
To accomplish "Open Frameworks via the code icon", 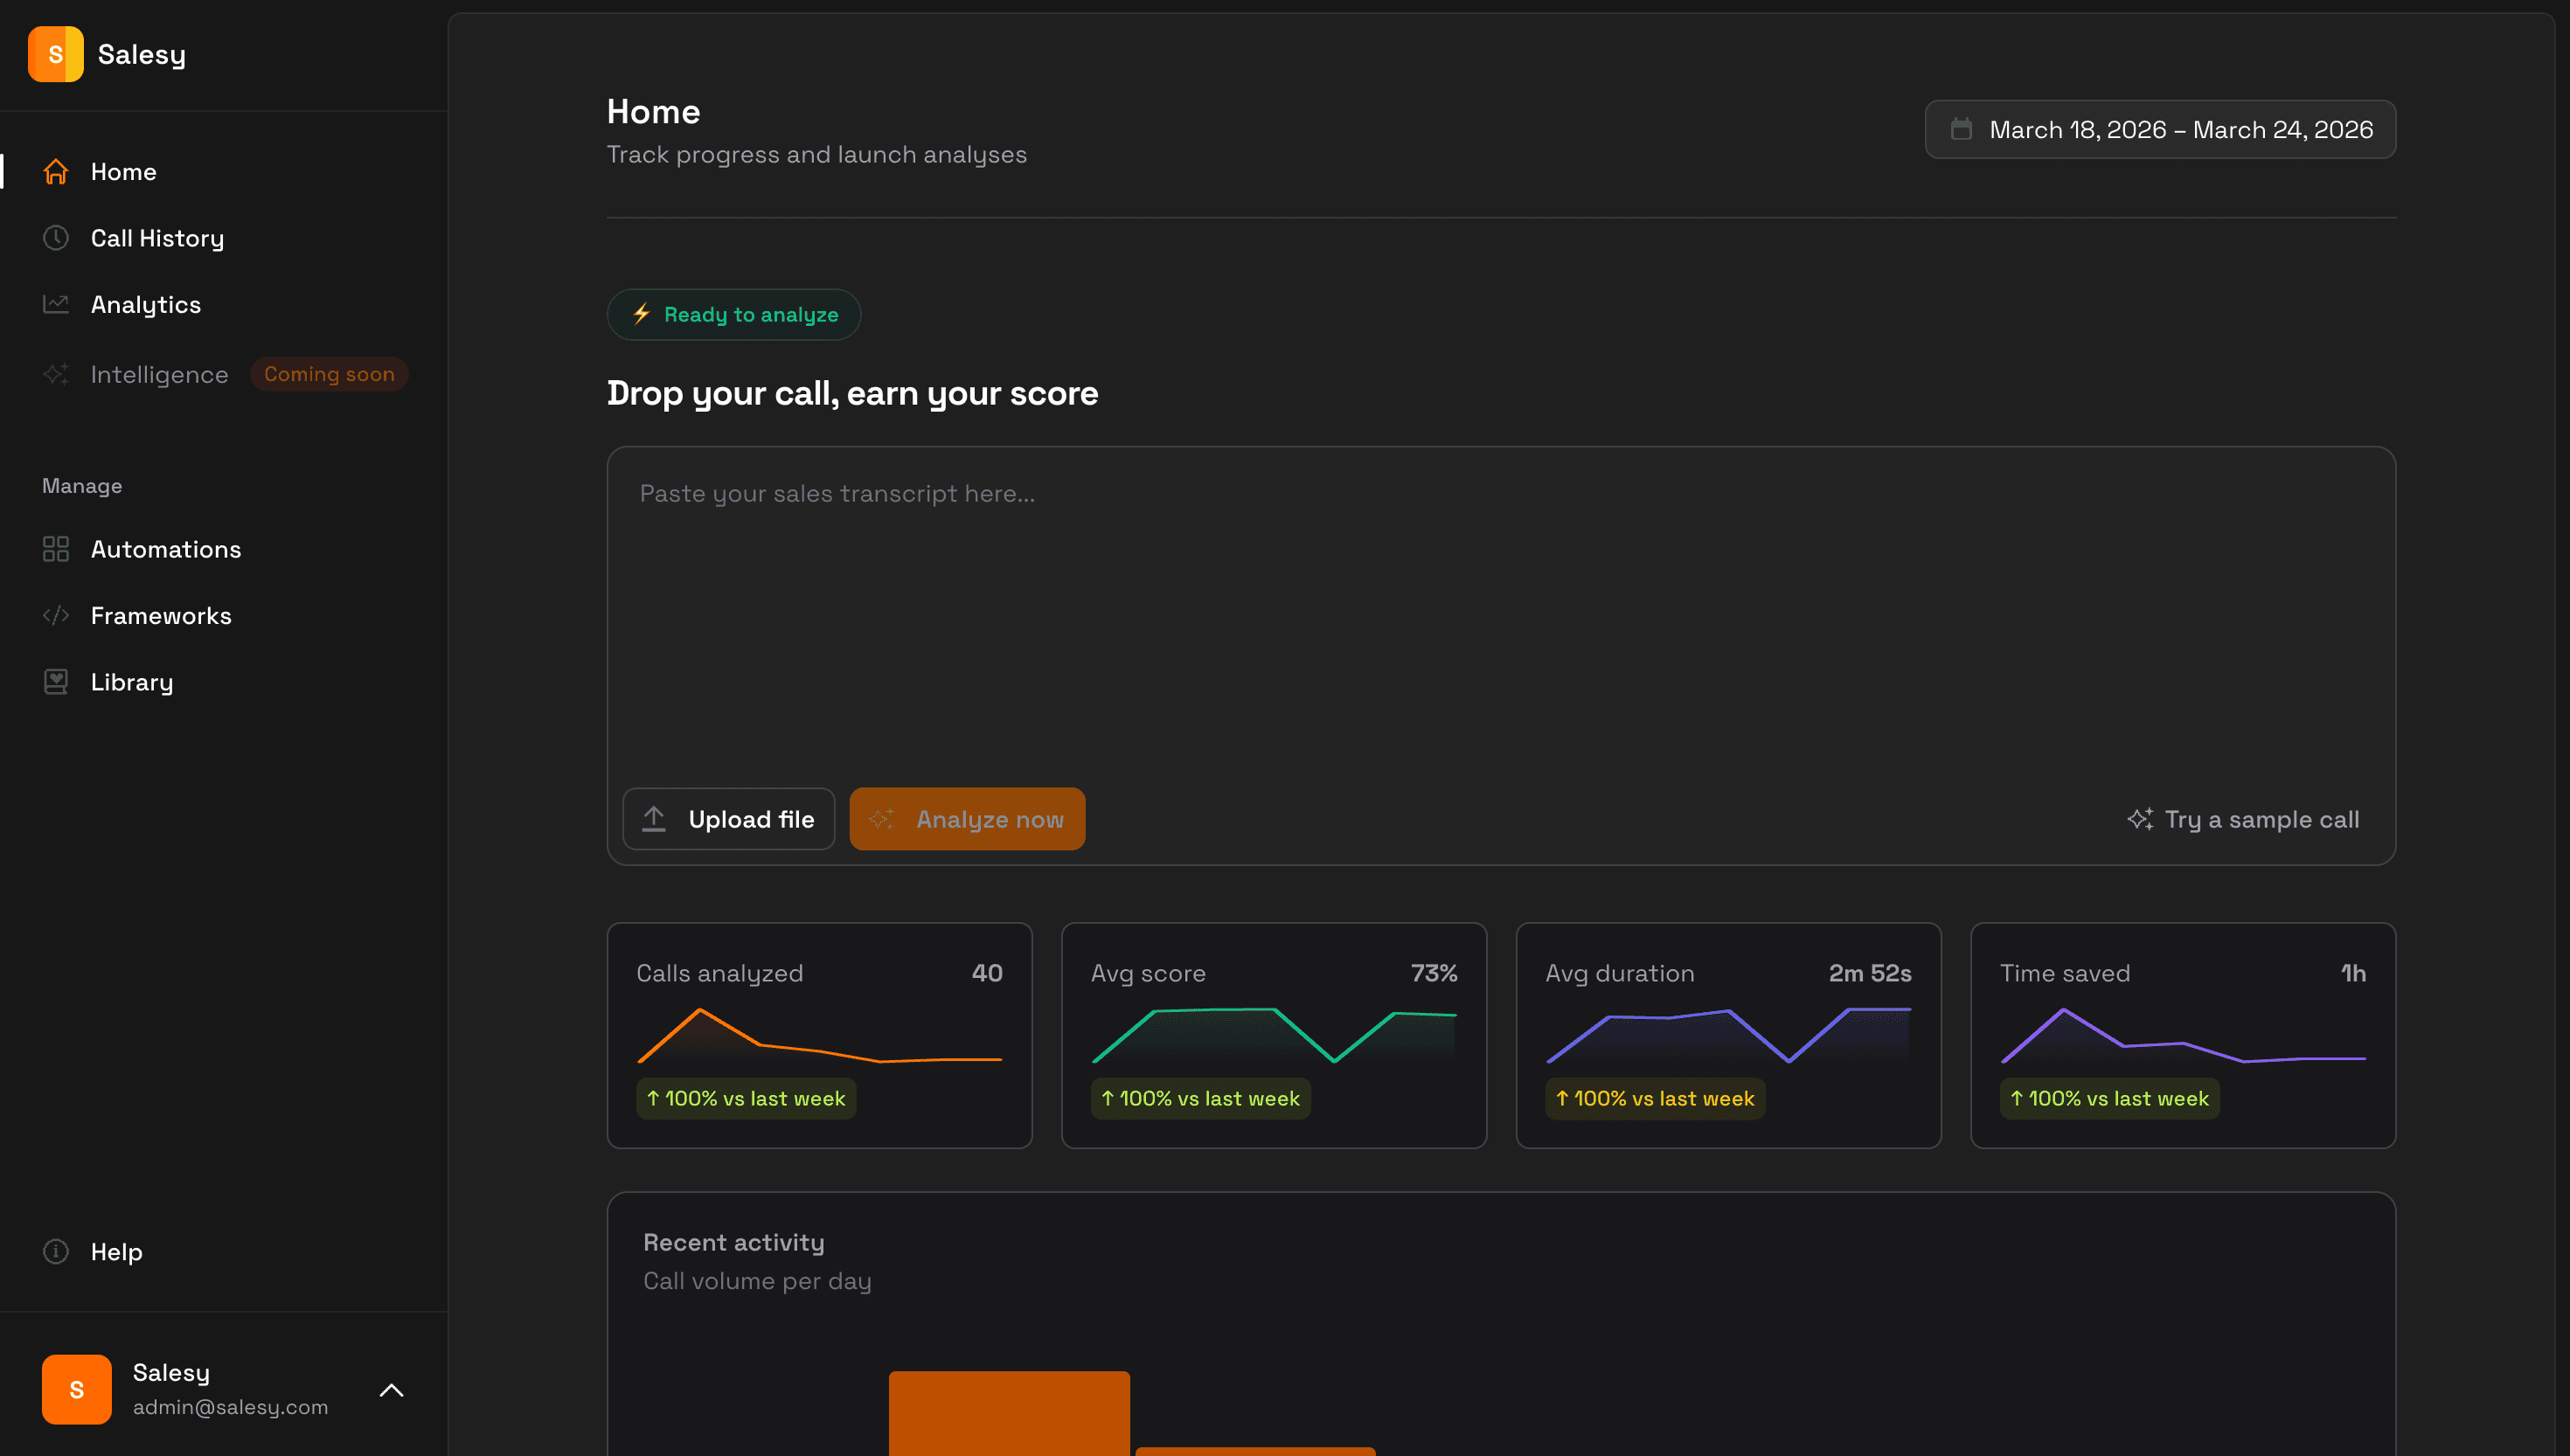I will pyautogui.click(x=55, y=615).
